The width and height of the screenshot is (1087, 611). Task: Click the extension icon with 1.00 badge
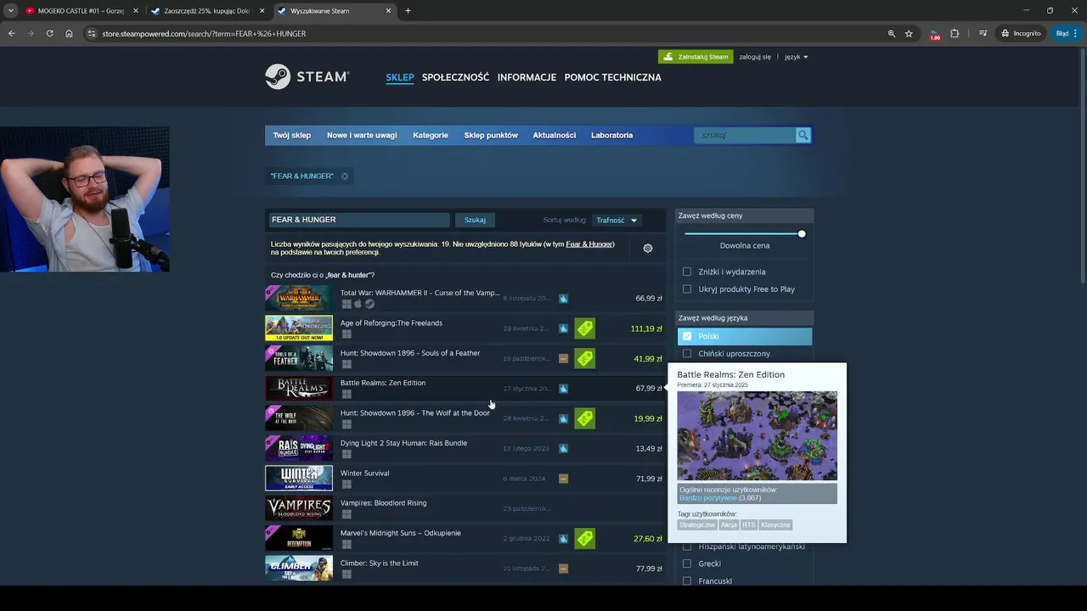[x=935, y=34]
